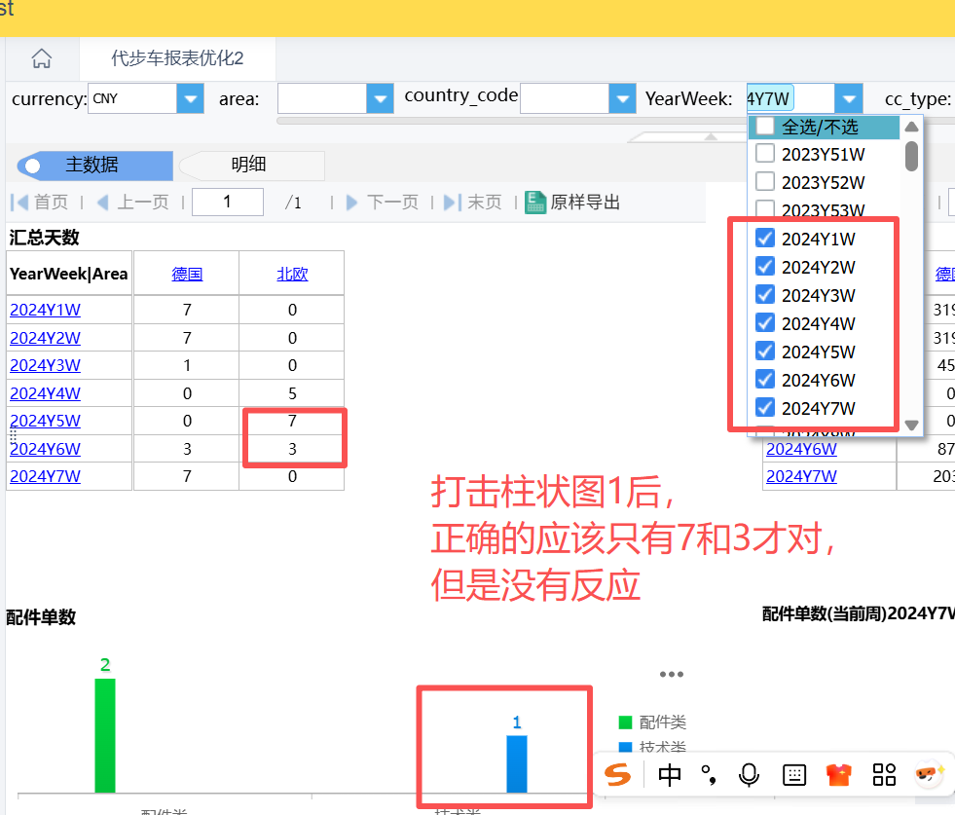Toggle the 全选/不选 checkbox
The height and width of the screenshot is (815, 955).
point(765,126)
